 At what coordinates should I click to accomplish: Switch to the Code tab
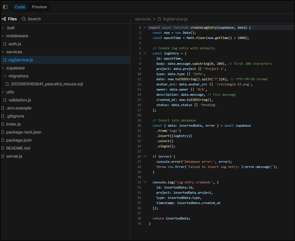(x=20, y=7)
